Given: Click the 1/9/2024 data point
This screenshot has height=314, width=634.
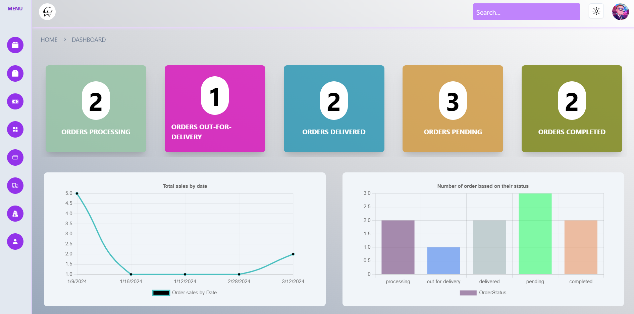Looking at the screenshot, I should [x=77, y=193].
